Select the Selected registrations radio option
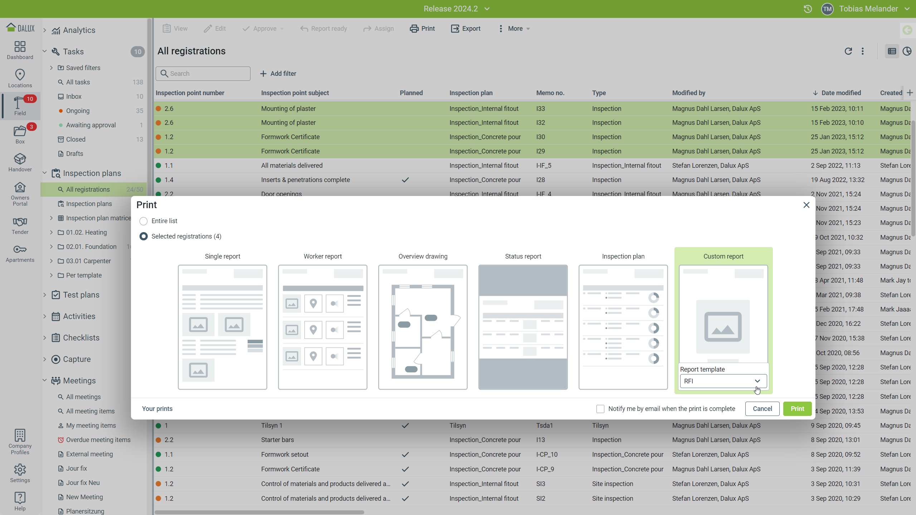 143,236
